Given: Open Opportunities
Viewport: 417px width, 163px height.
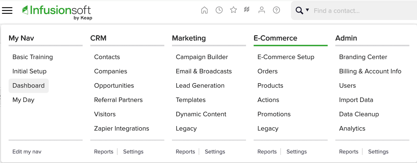Looking at the screenshot, I should click(114, 86).
